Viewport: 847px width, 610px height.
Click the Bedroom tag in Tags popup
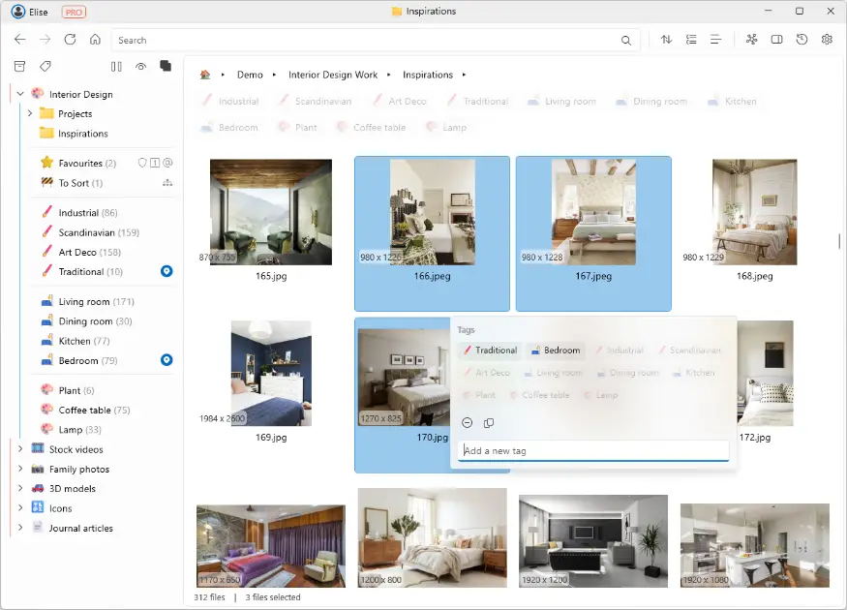[556, 351]
